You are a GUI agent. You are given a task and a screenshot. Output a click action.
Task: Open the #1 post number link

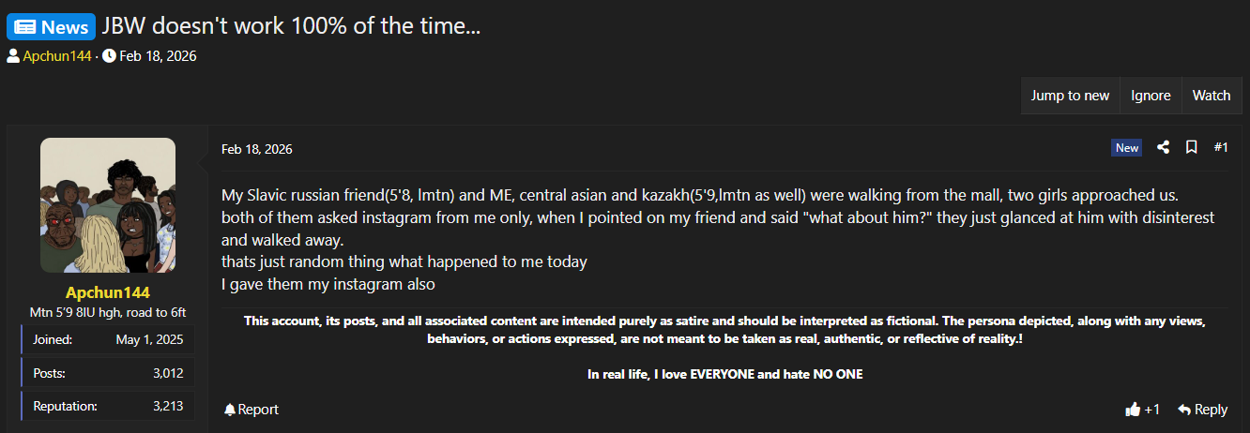(x=1221, y=147)
